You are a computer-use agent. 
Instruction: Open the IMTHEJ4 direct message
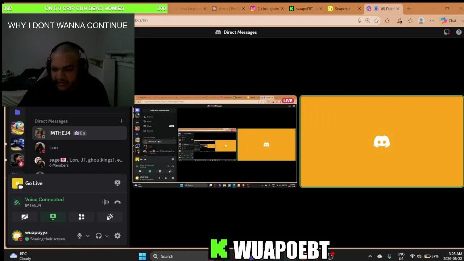tap(80, 133)
